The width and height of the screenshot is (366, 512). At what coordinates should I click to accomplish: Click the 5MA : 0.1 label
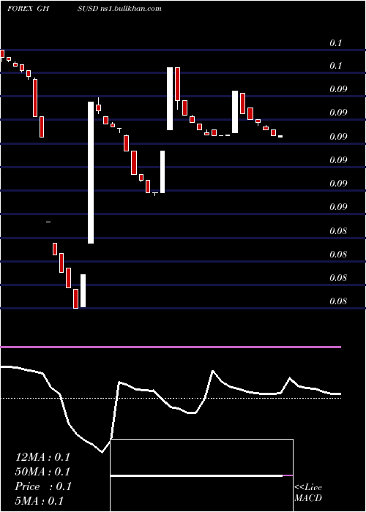point(40,501)
